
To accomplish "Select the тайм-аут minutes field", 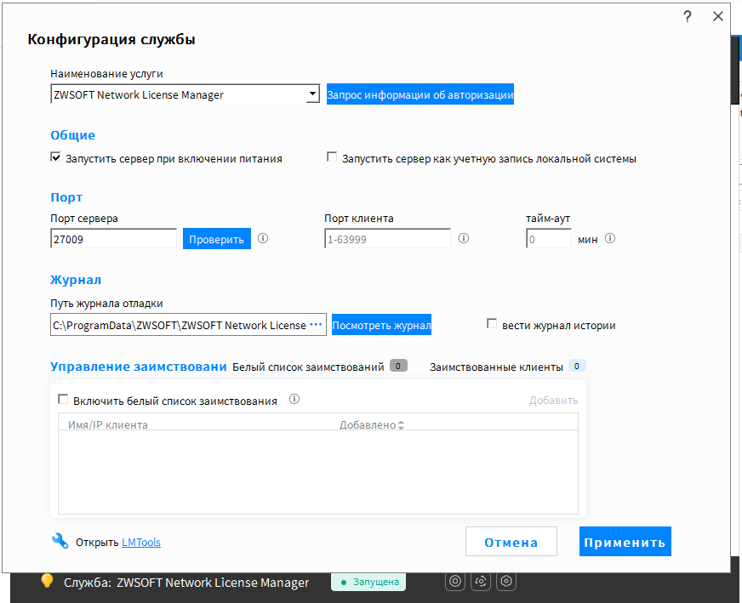I will [x=549, y=239].
